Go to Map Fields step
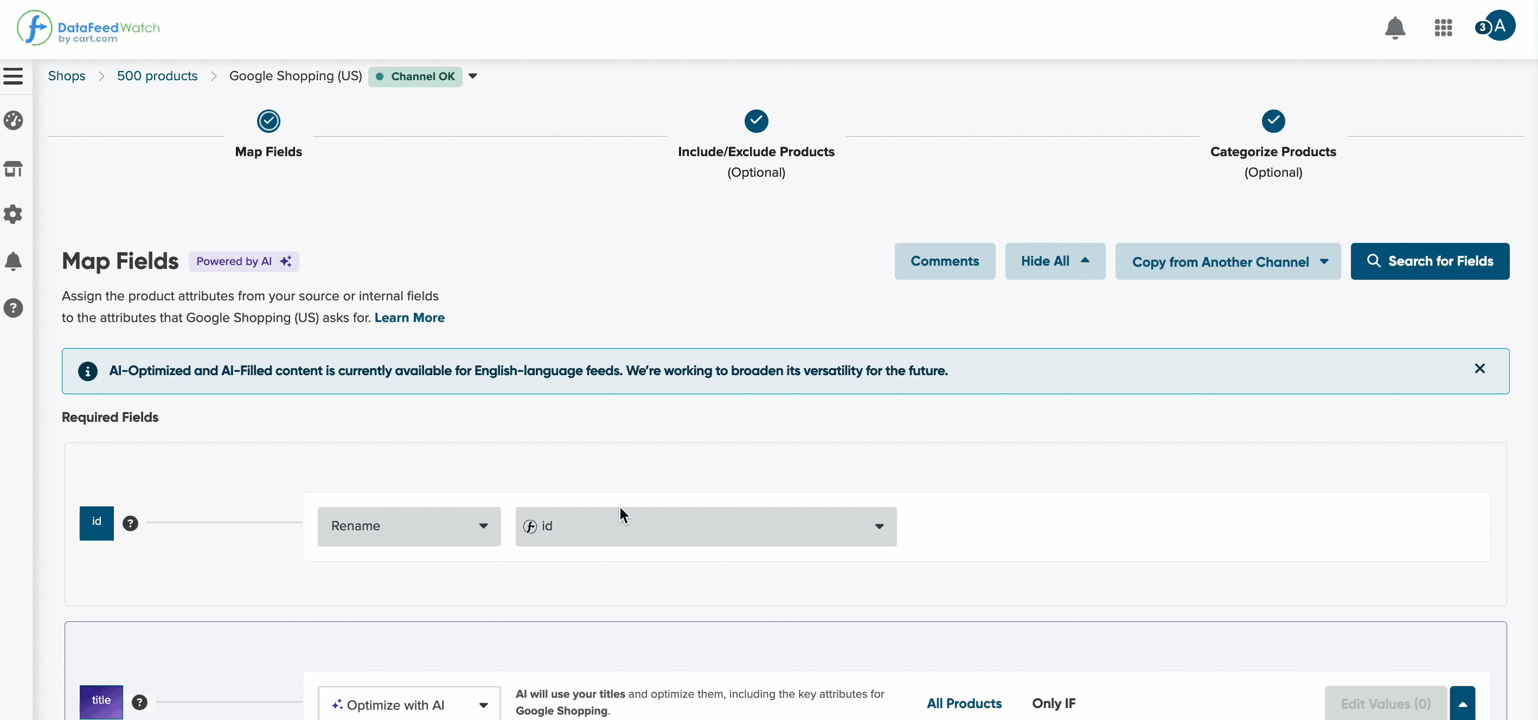 [x=268, y=134]
